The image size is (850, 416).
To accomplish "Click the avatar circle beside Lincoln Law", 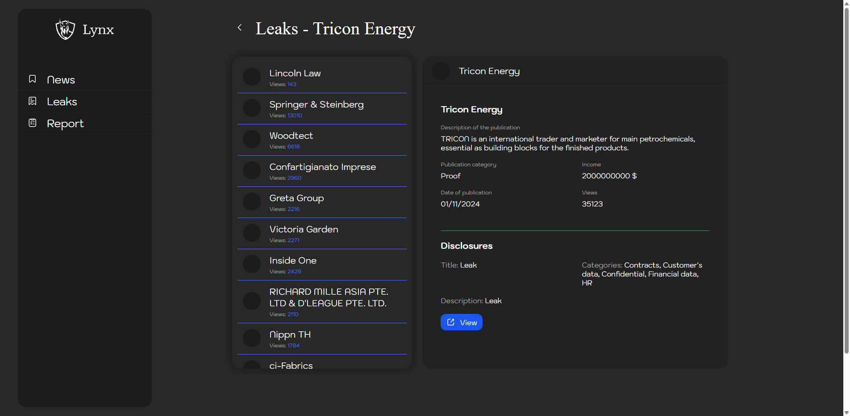I will [x=252, y=77].
